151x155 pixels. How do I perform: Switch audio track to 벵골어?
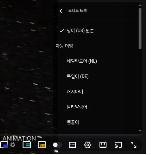pyautogui.click(x=95, y=122)
